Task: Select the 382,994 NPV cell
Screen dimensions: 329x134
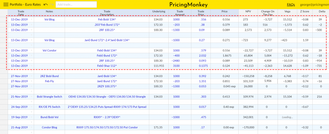Action: coord(248,107)
